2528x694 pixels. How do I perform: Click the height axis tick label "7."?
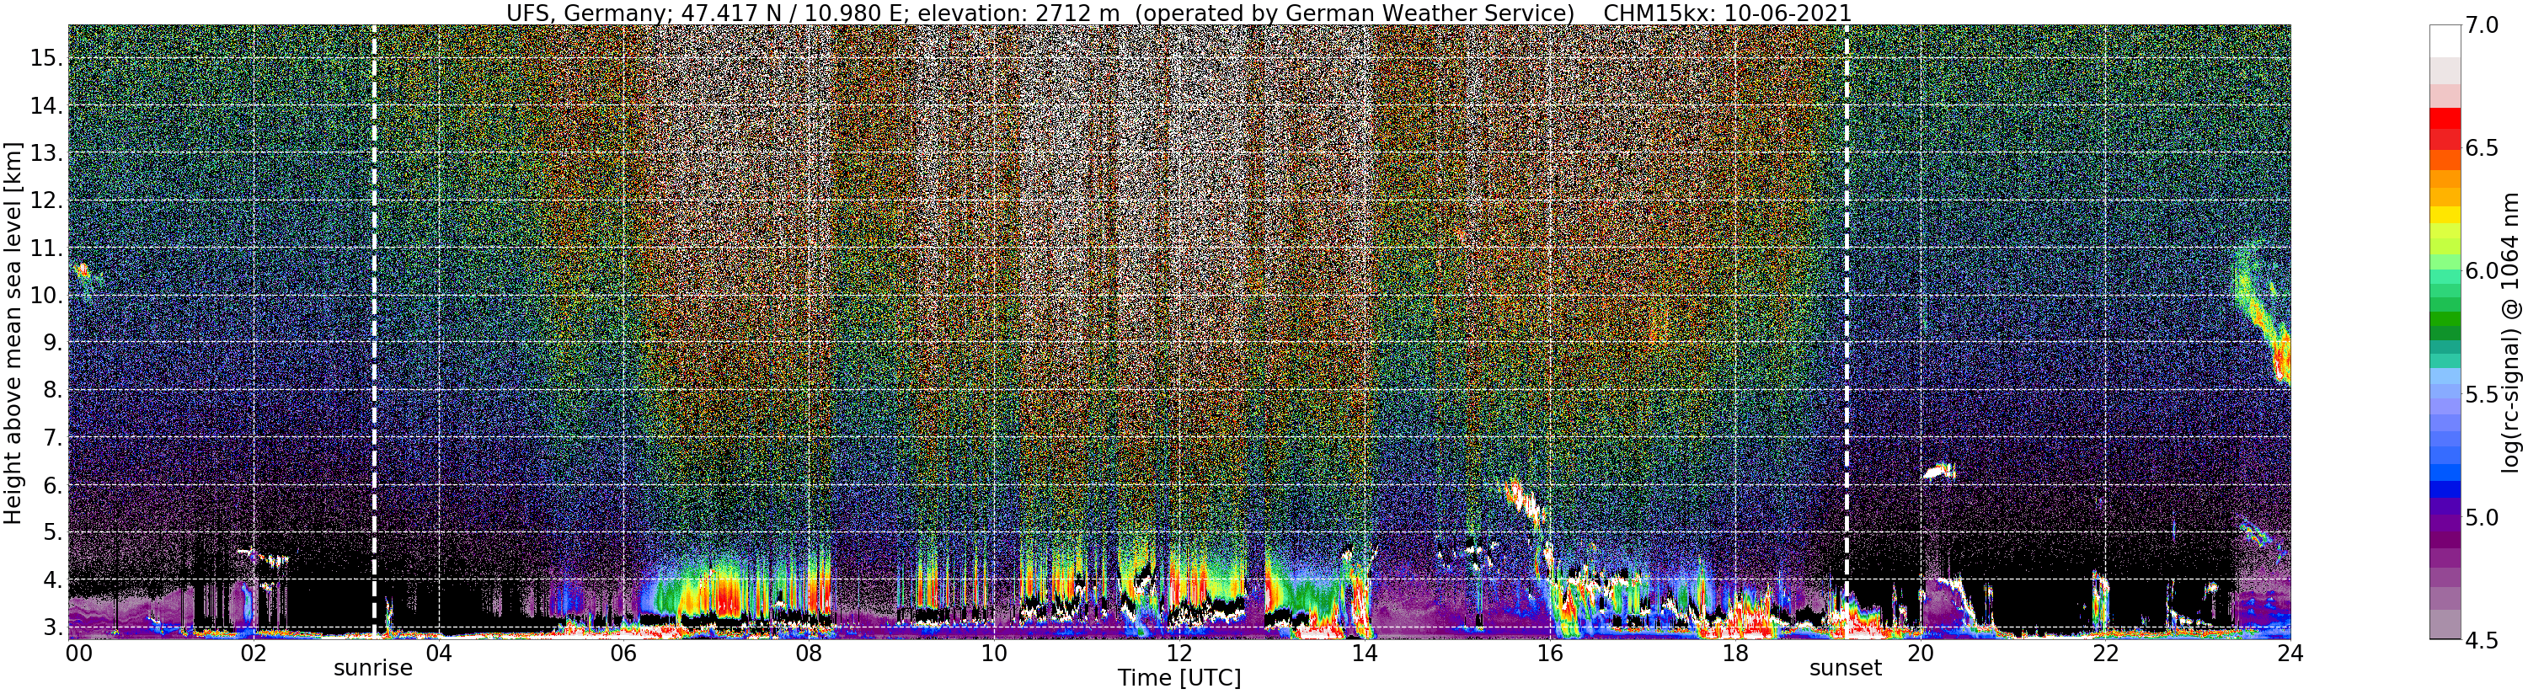tap(52, 438)
